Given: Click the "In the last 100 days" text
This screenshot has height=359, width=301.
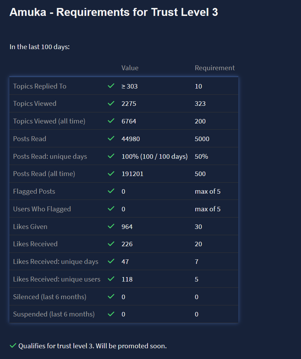Looking at the screenshot, I should click(39, 47).
